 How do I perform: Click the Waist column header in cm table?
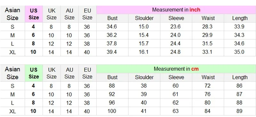208,77
